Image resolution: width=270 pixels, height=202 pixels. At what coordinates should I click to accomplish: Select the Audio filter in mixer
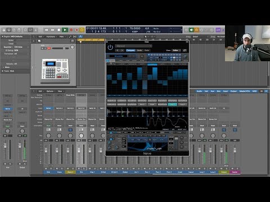pyautogui.click(x=199, y=91)
